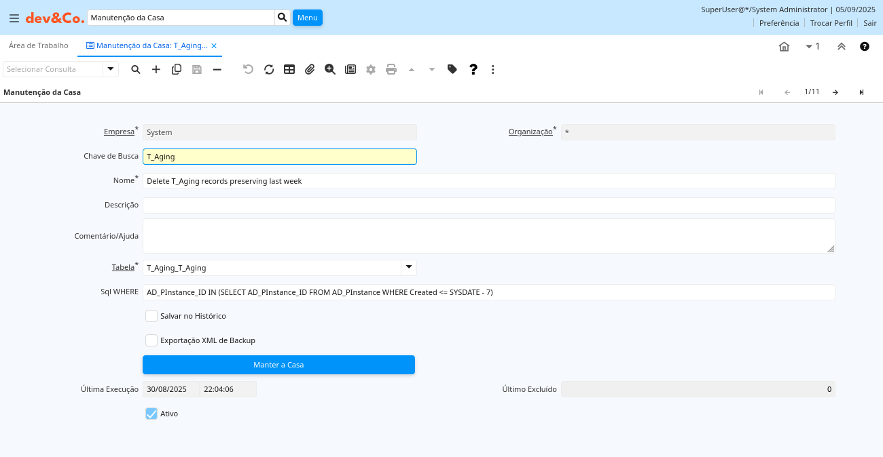Check Exportação XML de Backup option
Screen dimensions: 883x457
151,340
